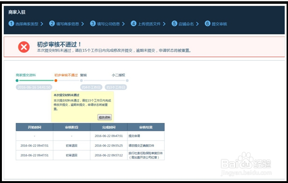The width and height of the screenshot is (288, 183).
Task: Click chevron after 选择商家类型
Action: [42, 24]
